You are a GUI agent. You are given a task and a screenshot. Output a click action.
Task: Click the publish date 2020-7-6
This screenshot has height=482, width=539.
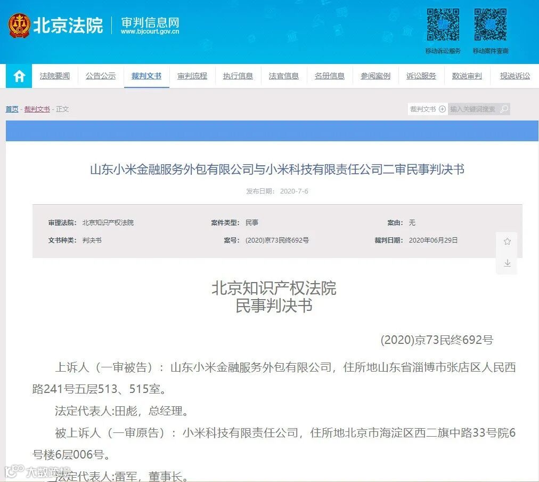[x=294, y=191]
